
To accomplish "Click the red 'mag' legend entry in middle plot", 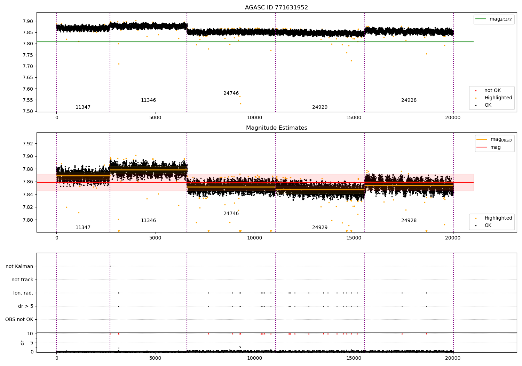I will 489,147.
